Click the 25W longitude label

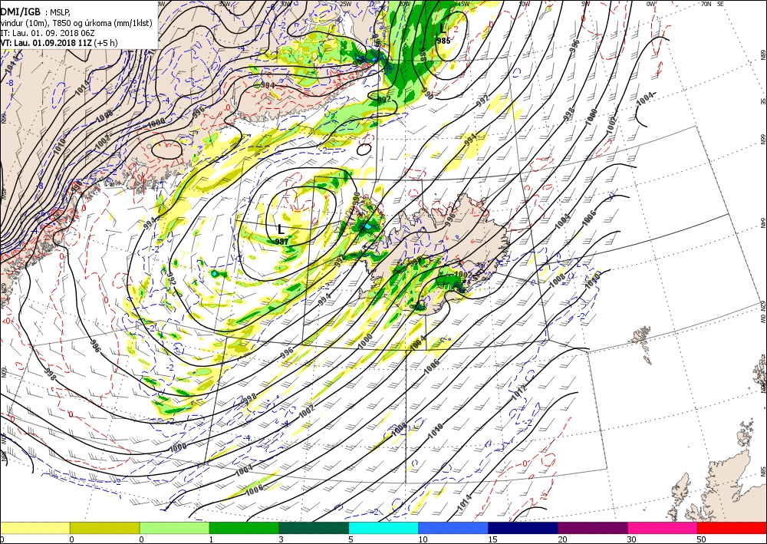point(345,4)
